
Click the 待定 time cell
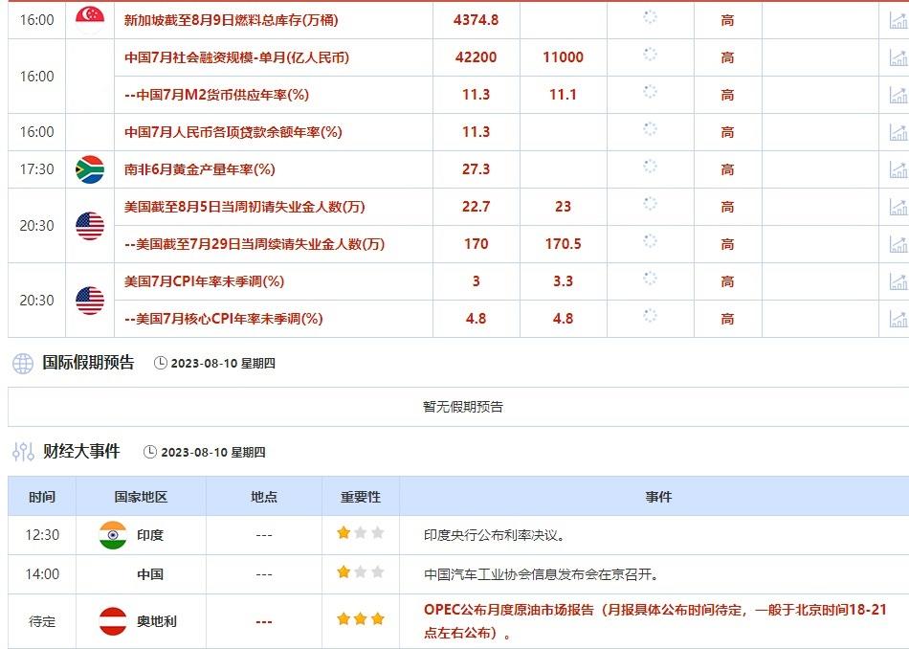tap(42, 621)
